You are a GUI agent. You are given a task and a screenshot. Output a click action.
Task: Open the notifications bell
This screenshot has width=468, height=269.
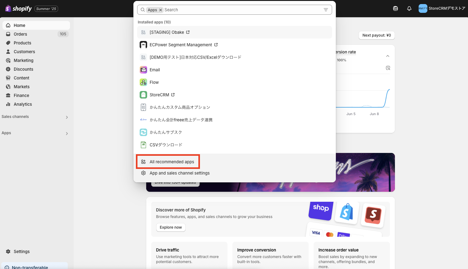coord(409,9)
